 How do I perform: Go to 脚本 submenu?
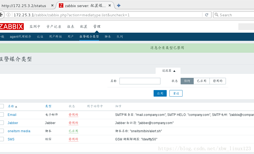click(108, 36)
